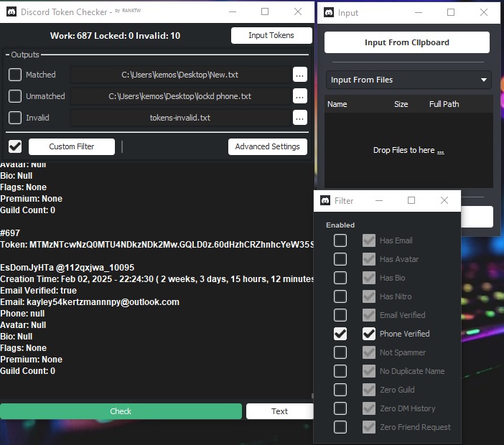The height and width of the screenshot is (445, 504).
Task: Untick the Enabled-column checkbox for Phone Verified
Action: [x=340, y=334]
